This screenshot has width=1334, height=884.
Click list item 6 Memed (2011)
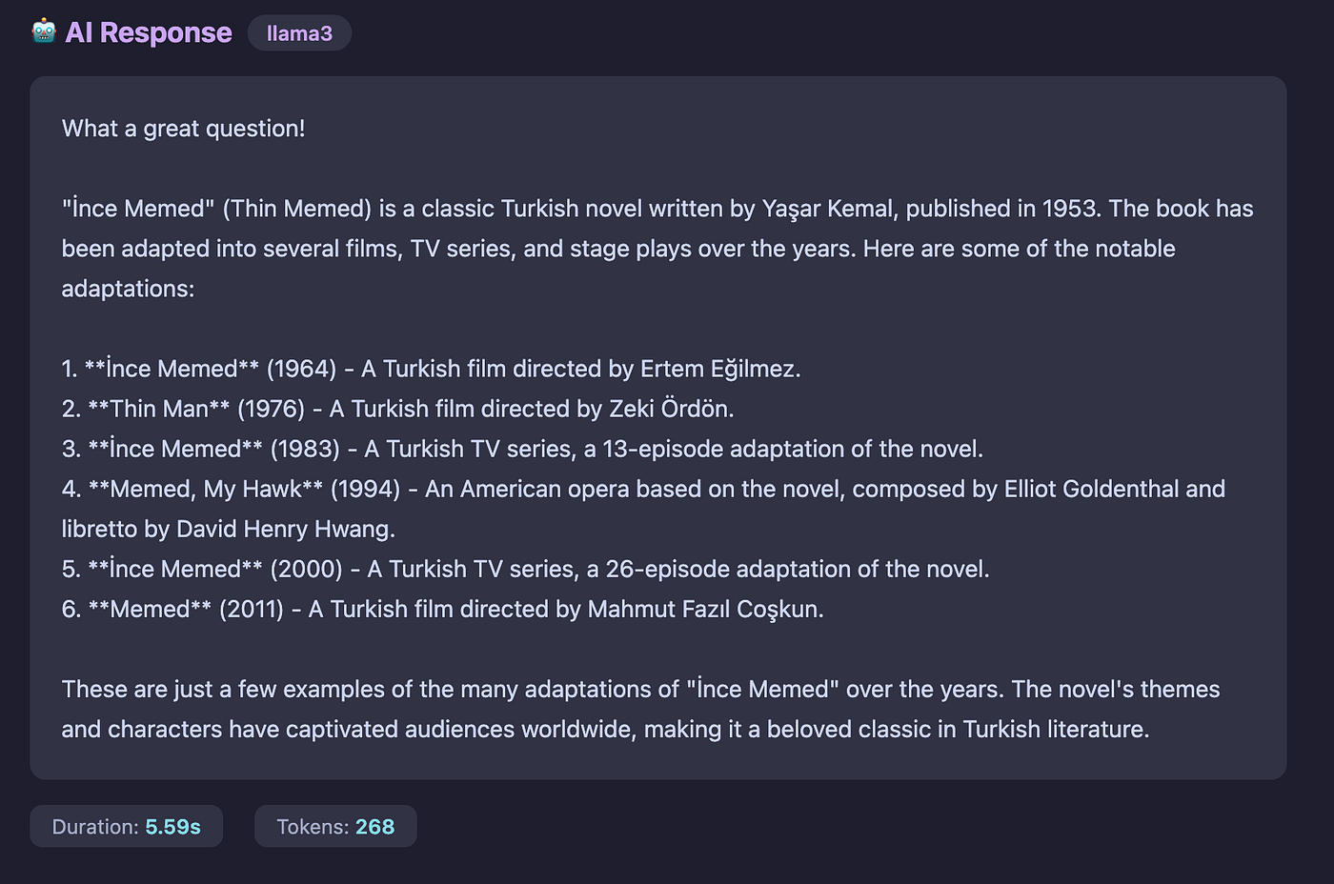tap(442, 609)
